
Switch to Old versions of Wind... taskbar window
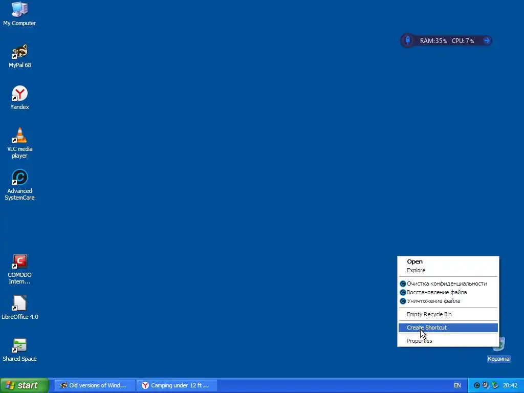(x=95, y=385)
